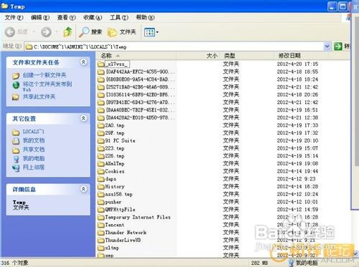Select the {DA4428A2-E018... folder icon

101,117
